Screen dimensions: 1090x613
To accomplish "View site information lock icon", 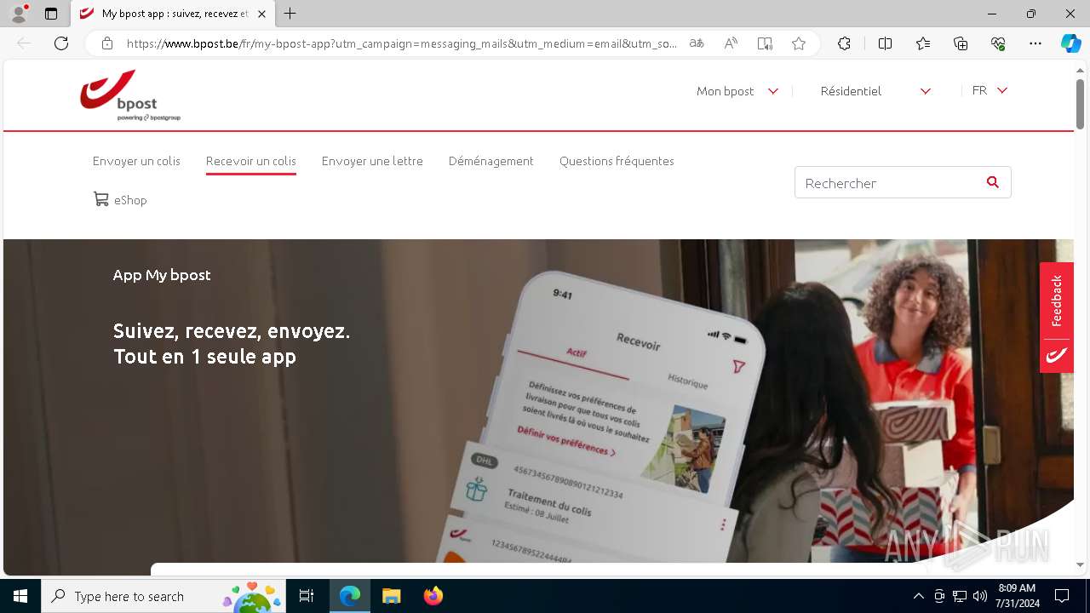I will (x=107, y=43).
